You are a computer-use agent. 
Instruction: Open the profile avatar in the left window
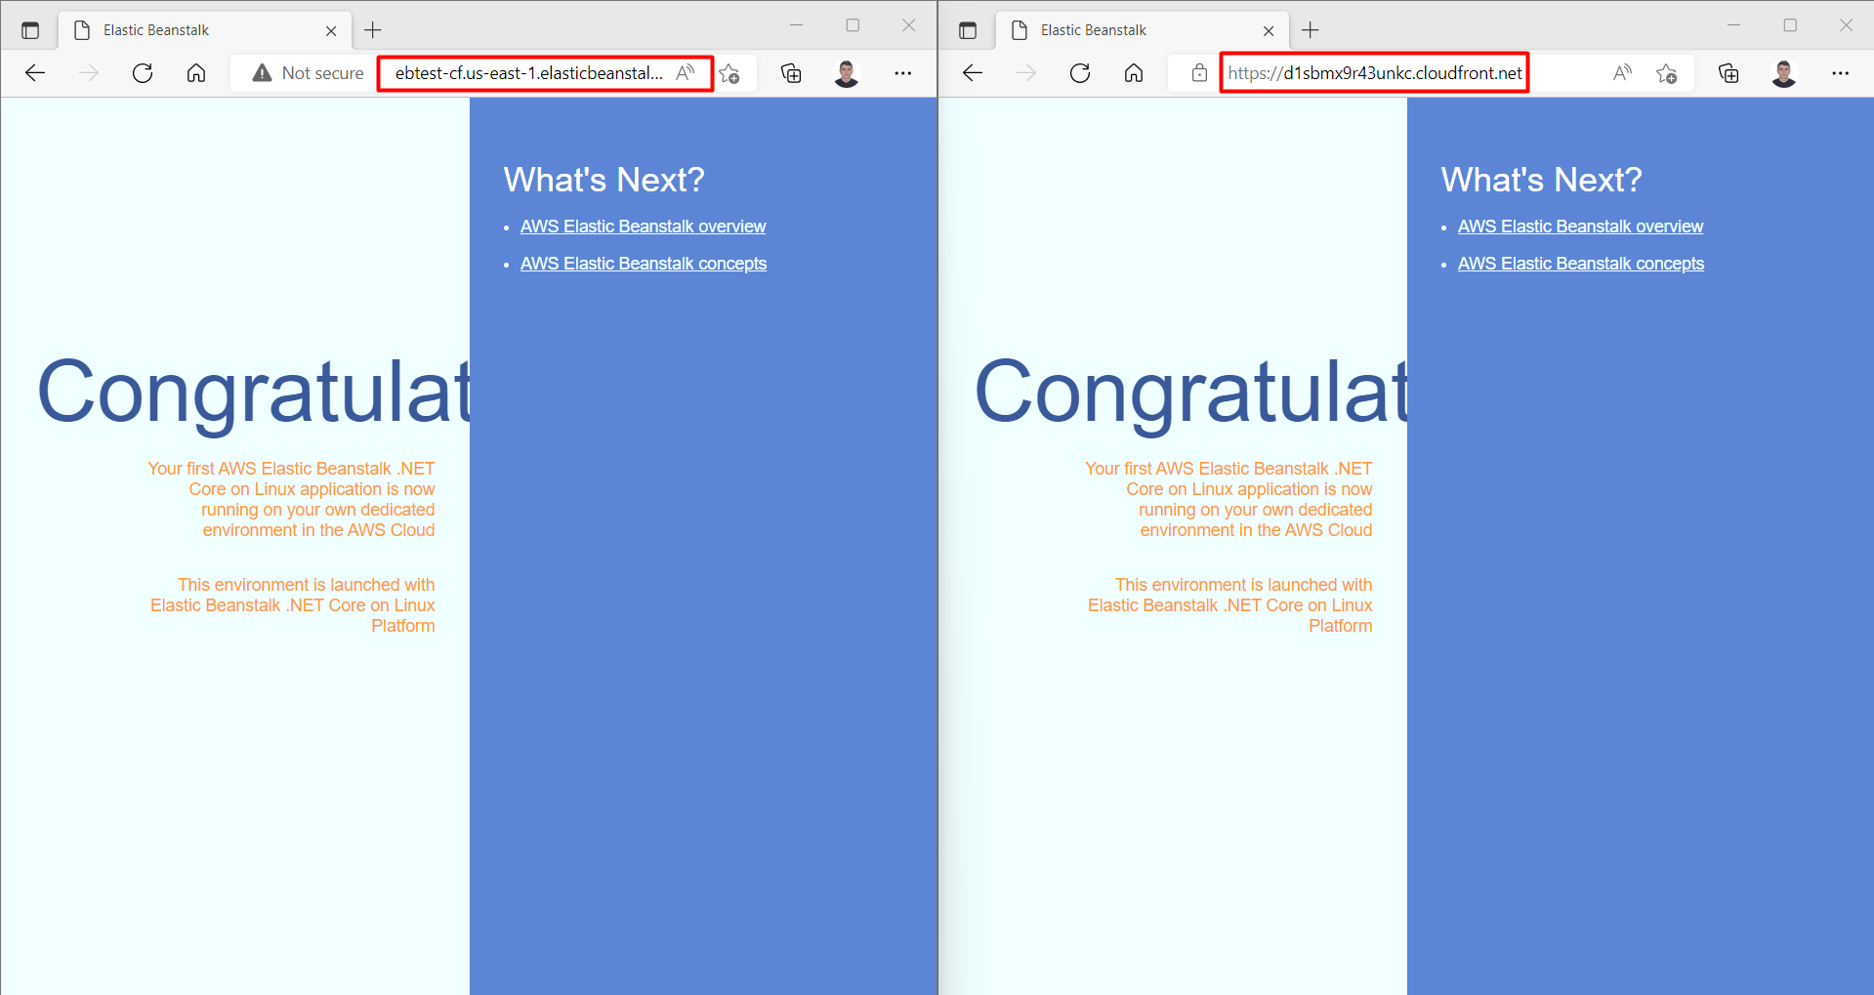point(847,72)
